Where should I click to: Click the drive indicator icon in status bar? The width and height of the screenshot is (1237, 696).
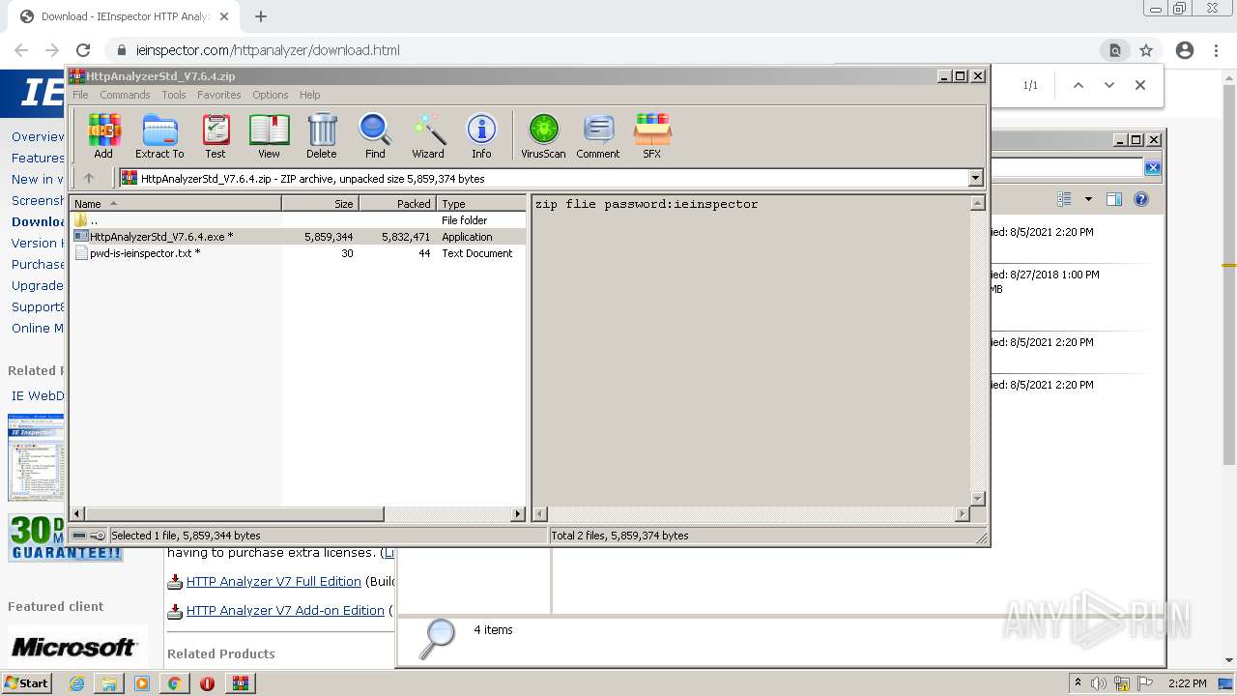coord(79,536)
